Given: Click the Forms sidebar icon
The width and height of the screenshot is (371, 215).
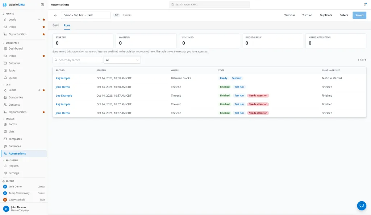Looking at the screenshot, I should (x=5, y=124).
